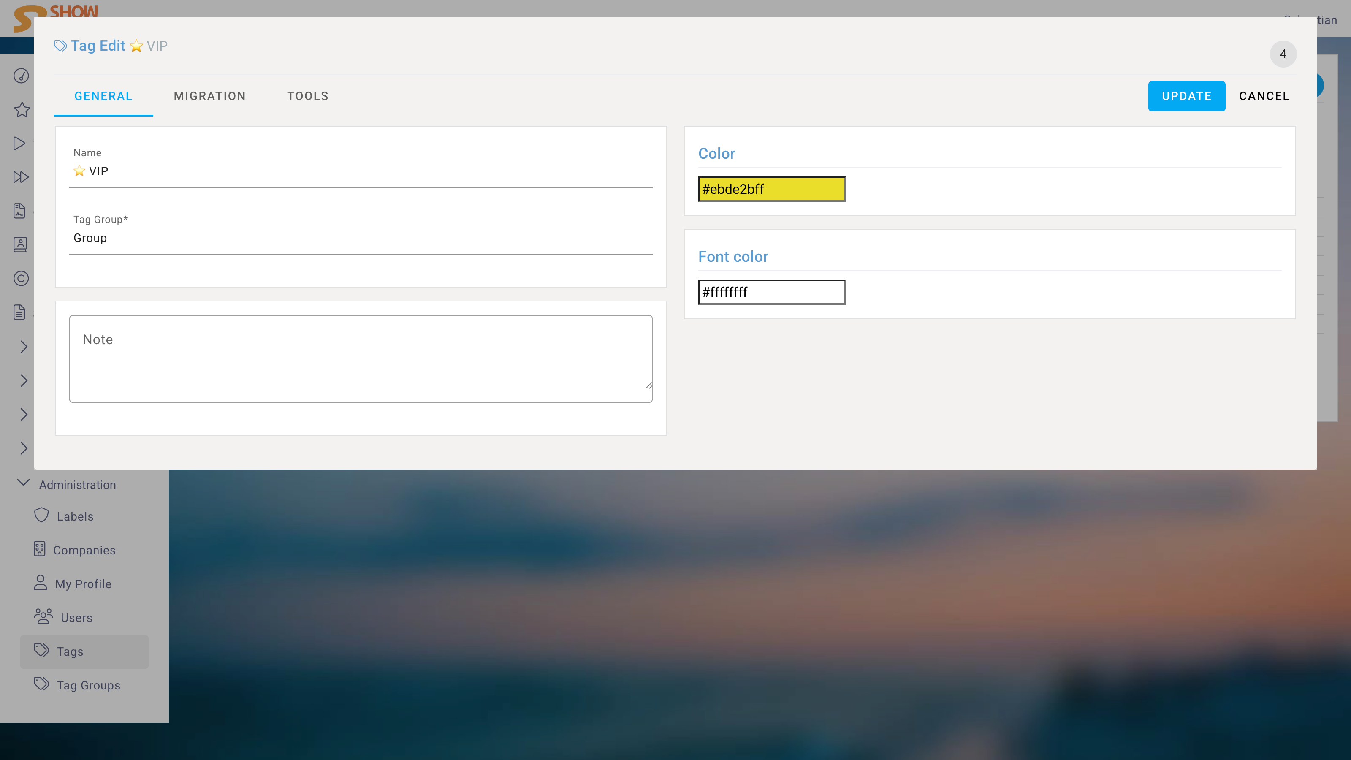The width and height of the screenshot is (1351, 760).
Task: Switch to the Tools tab
Action: (307, 96)
